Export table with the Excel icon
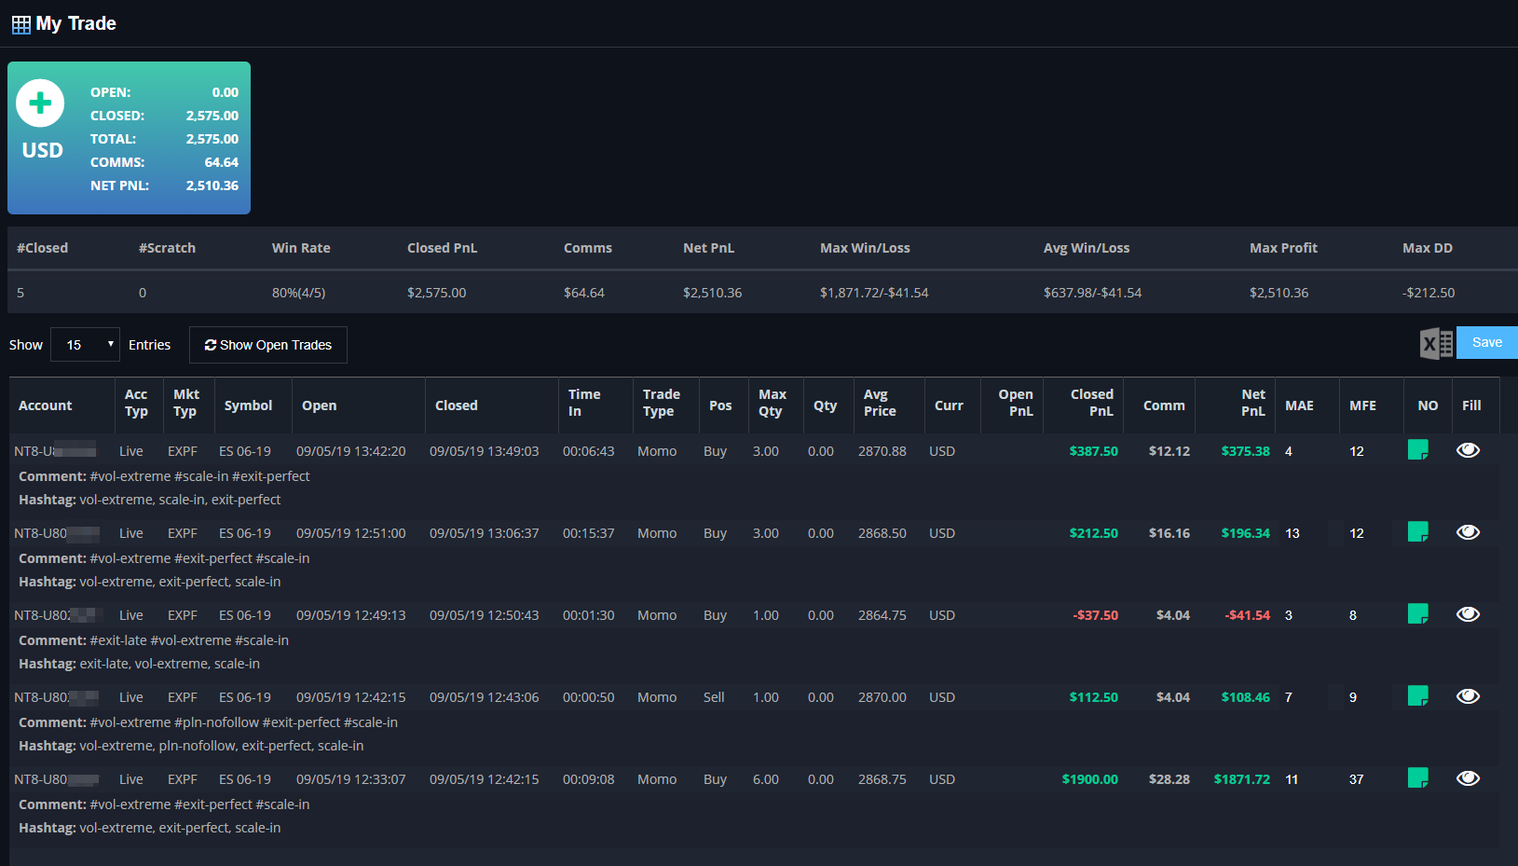The width and height of the screenshot is (1518, 866). (x=1436, y=343)
